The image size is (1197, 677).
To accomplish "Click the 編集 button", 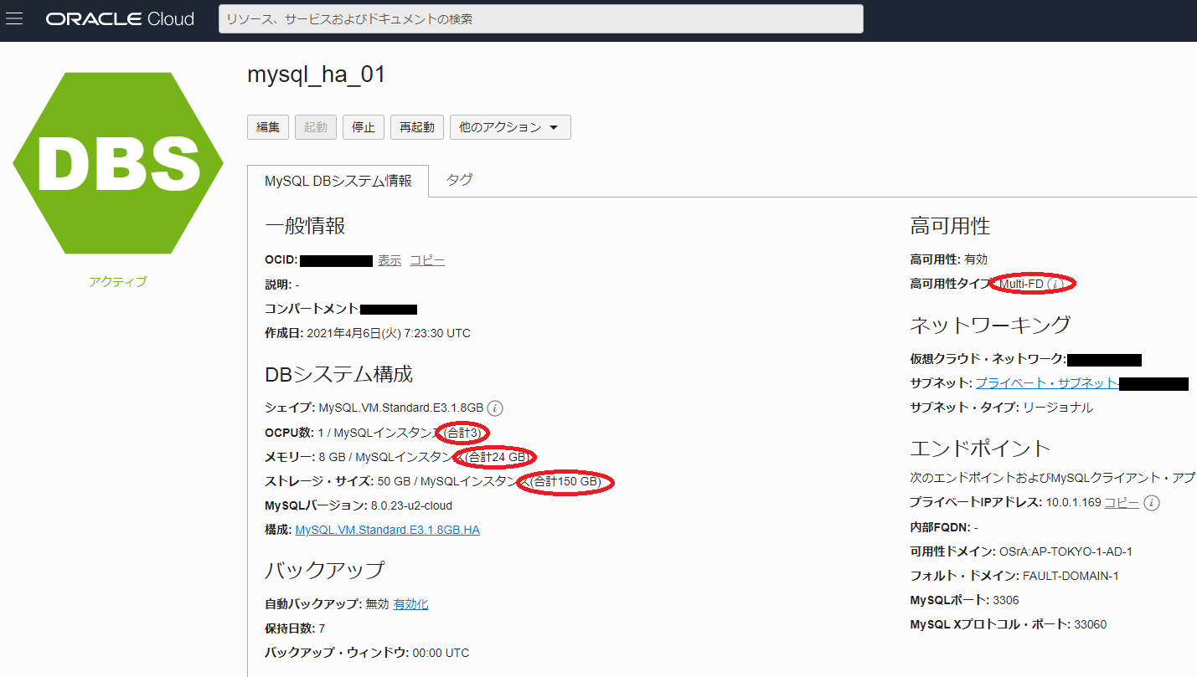I will [x=268, y=127].
